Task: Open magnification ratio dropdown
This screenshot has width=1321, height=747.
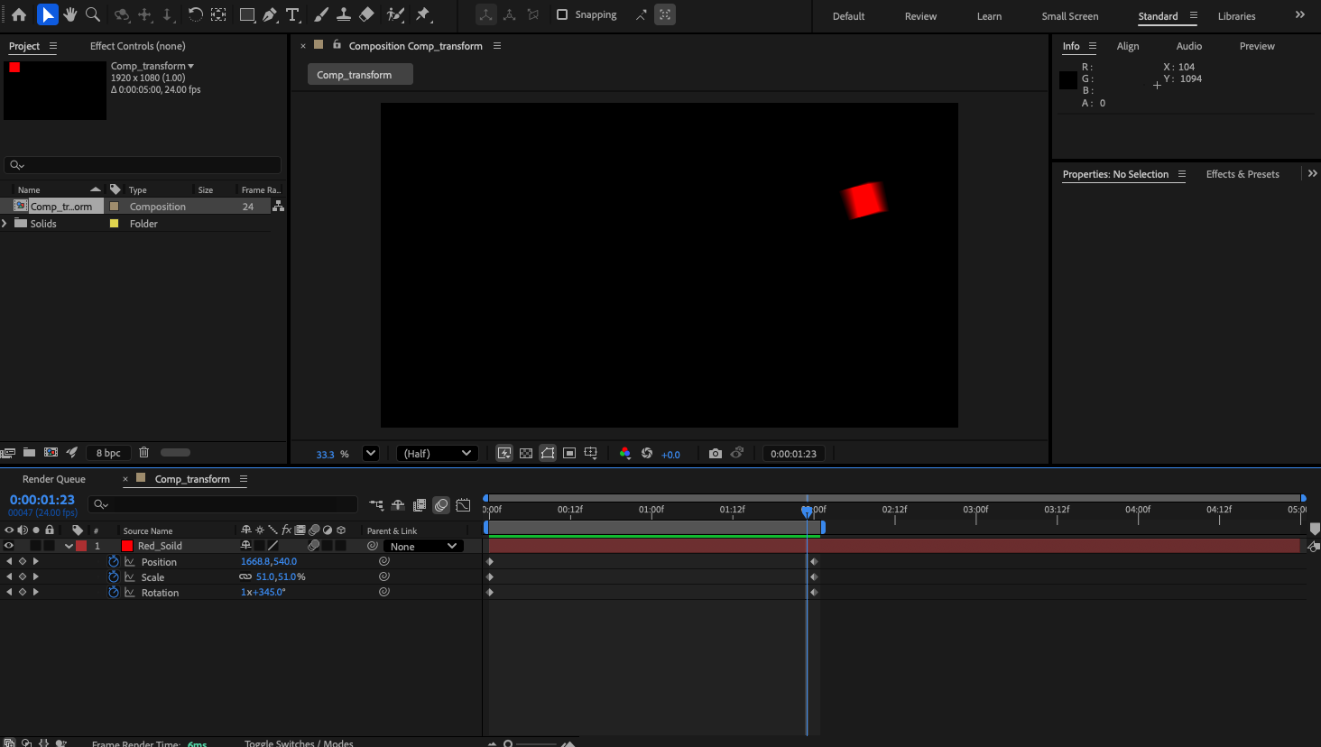Action: 370,453
